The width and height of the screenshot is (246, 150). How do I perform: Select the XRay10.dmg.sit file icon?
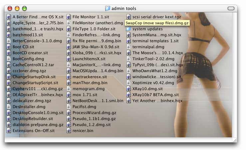[x=128, y=89]
